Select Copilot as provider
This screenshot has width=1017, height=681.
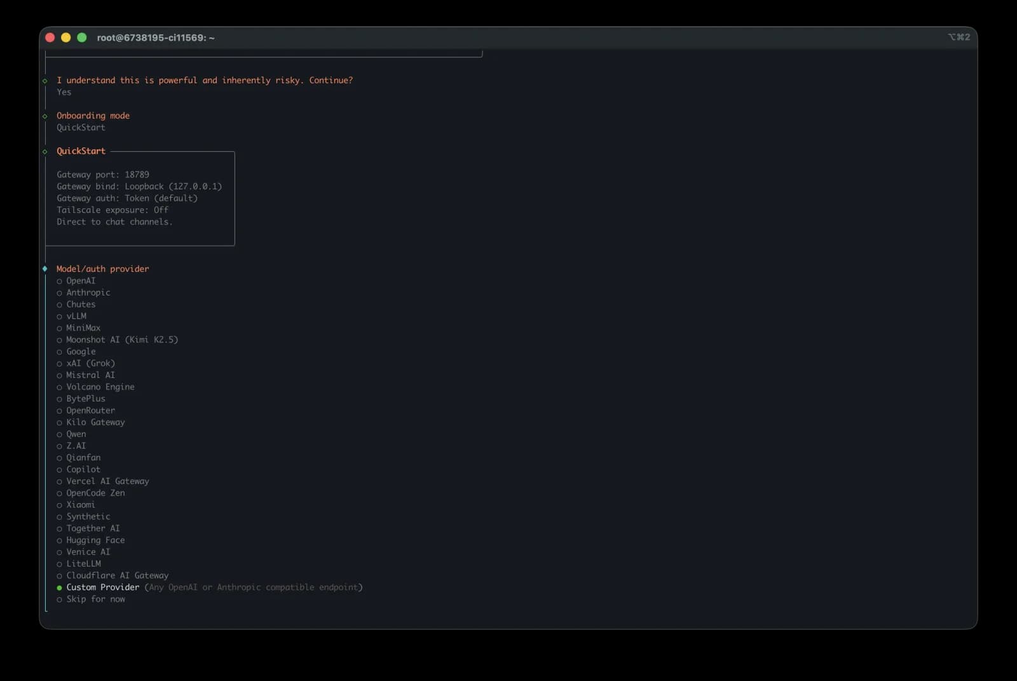point(78,469)
